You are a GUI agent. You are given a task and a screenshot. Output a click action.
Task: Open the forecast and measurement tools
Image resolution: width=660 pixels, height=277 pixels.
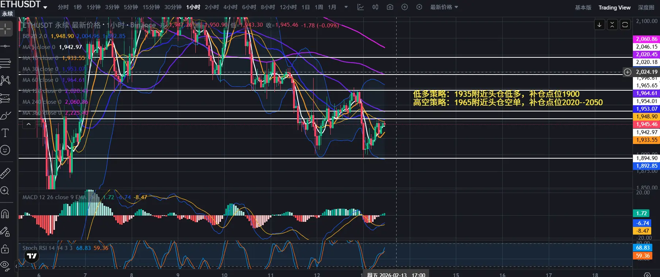click(x=5, y=98)
